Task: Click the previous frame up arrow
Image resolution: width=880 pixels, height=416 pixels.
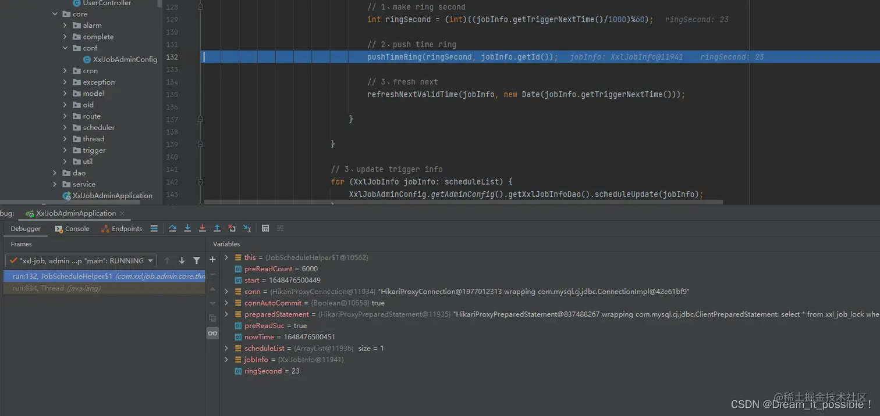Action: pos(167,261)
